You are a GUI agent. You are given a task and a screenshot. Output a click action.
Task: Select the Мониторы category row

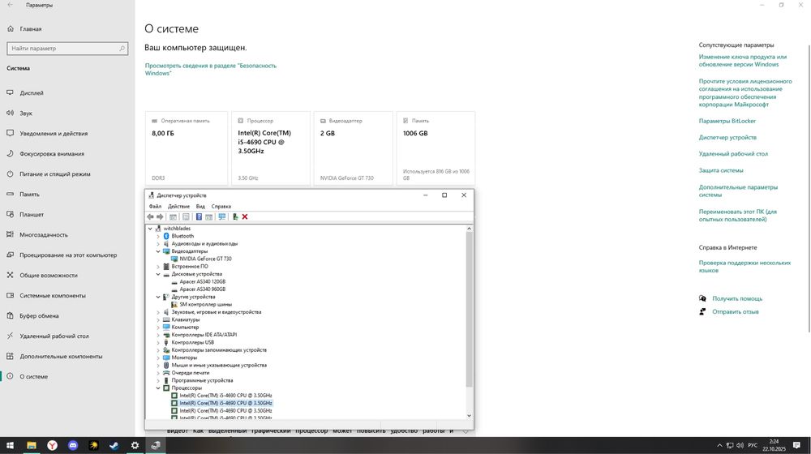pos(184,358)
